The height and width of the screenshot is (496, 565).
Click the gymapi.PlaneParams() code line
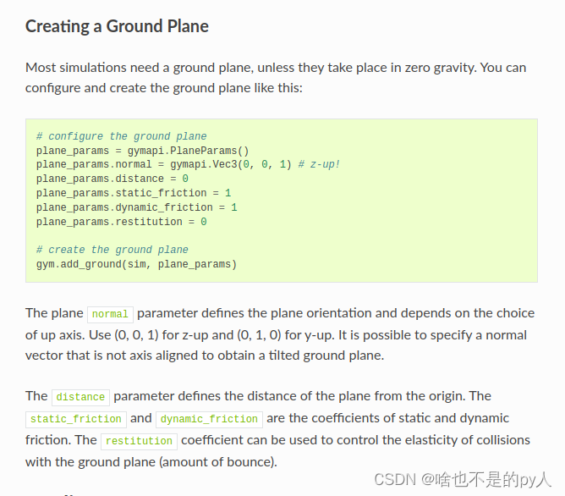pos(142,151)
